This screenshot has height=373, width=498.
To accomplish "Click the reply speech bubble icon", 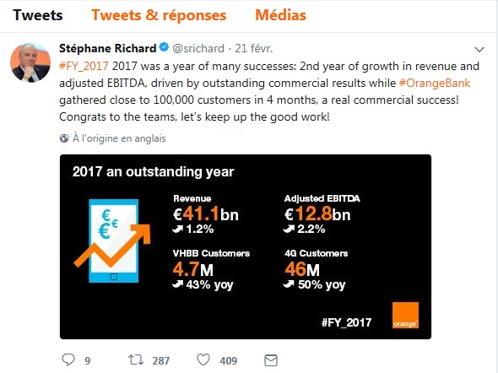I will (68, 359).
